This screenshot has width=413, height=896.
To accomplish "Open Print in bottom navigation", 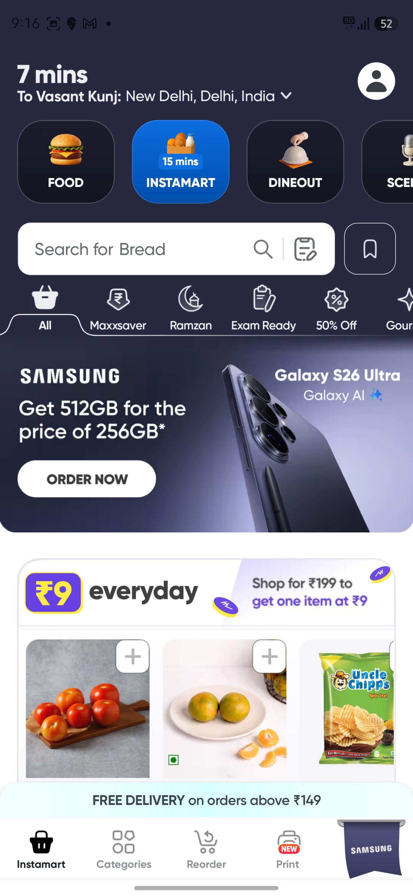I will pyautogui.click(x=287, y=849).
